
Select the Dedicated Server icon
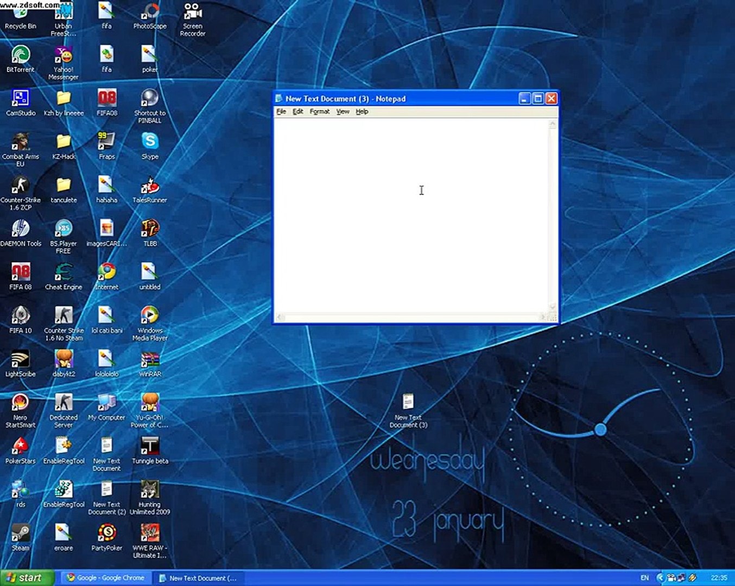64,411
